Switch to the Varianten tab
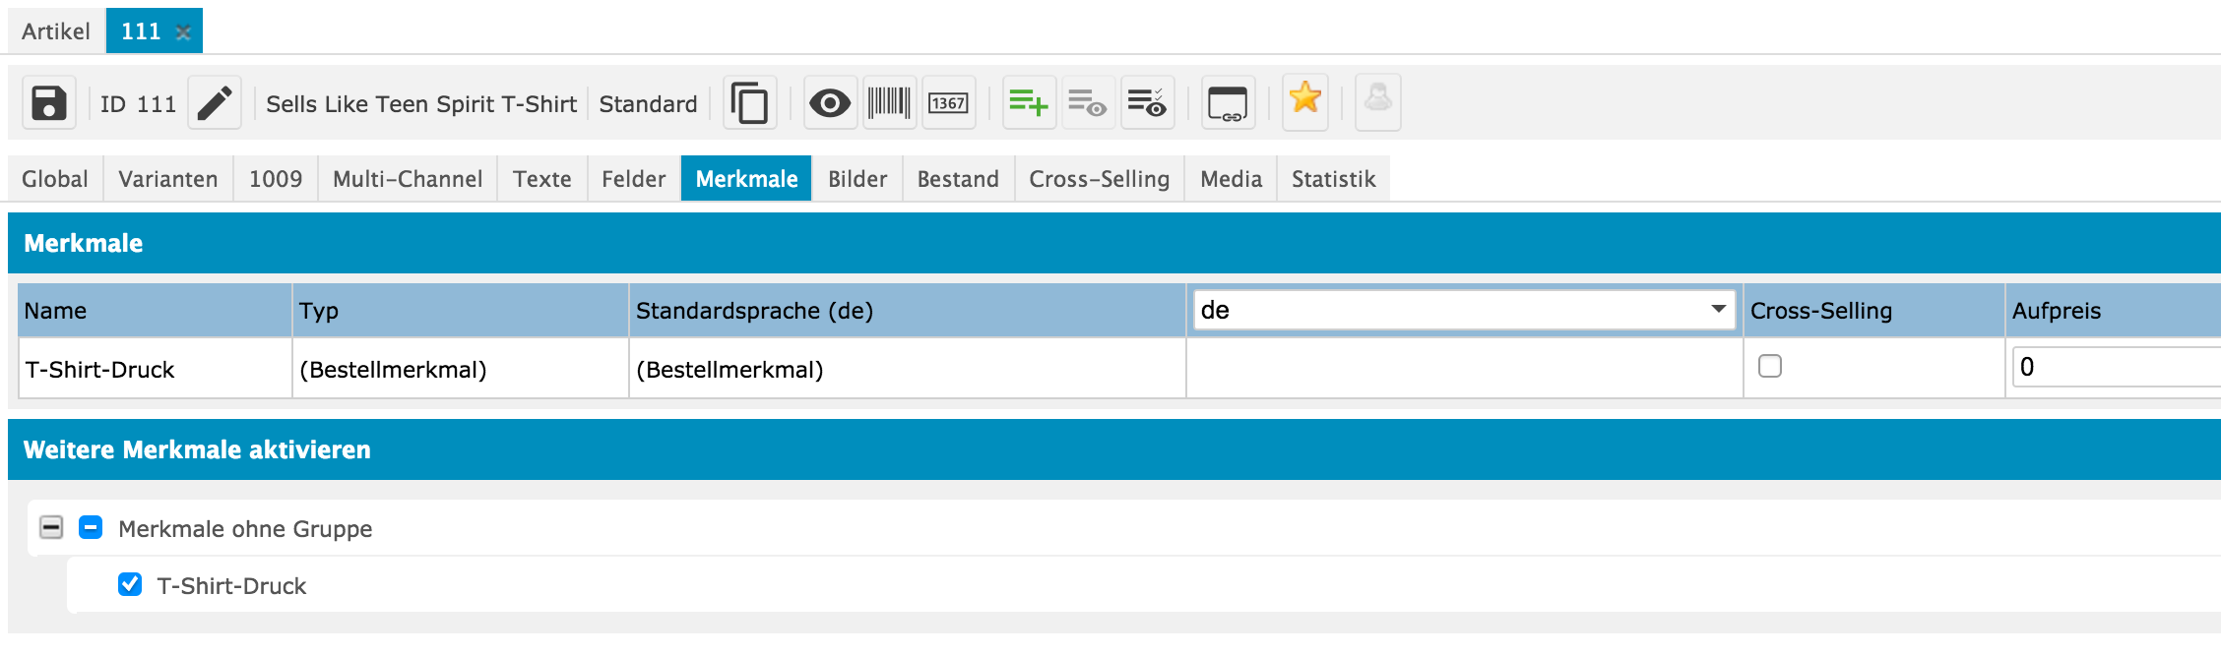This screenshot has width=2221, height=655. coord(168,179)
